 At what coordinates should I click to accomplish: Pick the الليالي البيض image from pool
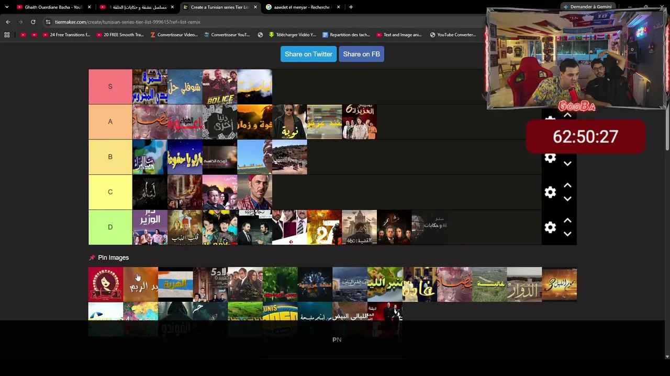350,319
